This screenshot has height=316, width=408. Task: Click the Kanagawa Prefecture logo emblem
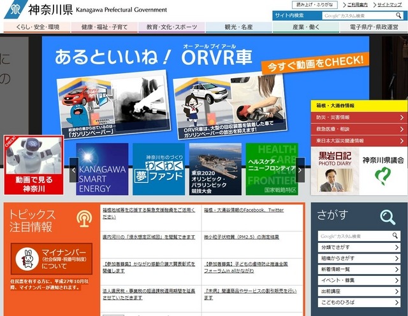pyautogui.click(x=15, y=10)
